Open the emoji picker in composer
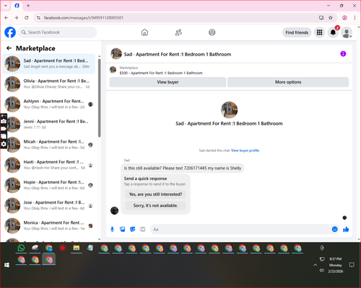Image resolution: width=361 pixels, height=288 pixels. coord(334,229)
